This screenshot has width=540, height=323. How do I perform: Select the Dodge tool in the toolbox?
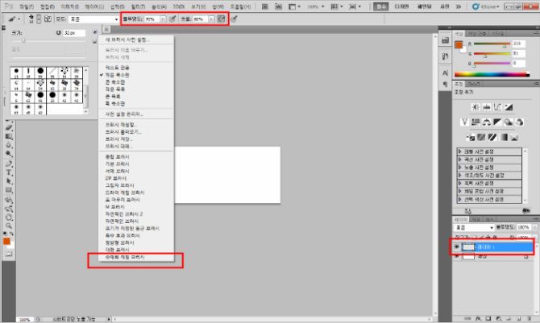(x=9, y=154)
